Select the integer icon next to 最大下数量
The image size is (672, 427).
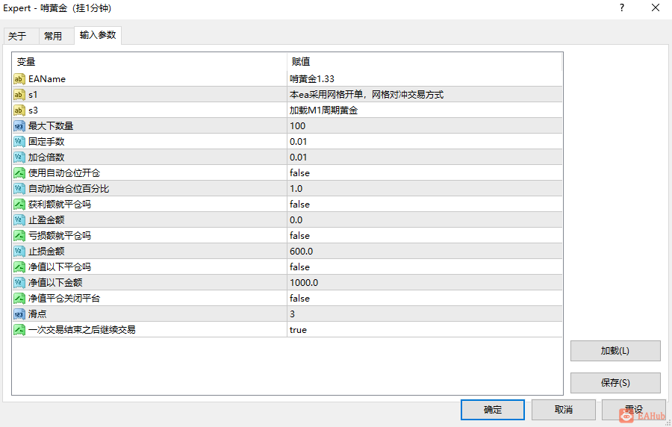19,126
